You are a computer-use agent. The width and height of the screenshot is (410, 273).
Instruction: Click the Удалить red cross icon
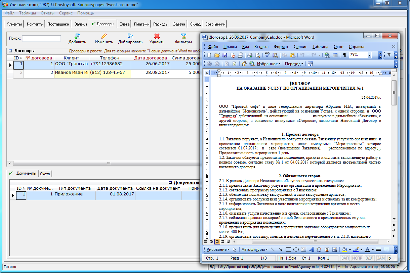pyautogui.click(x=157, y=36)
